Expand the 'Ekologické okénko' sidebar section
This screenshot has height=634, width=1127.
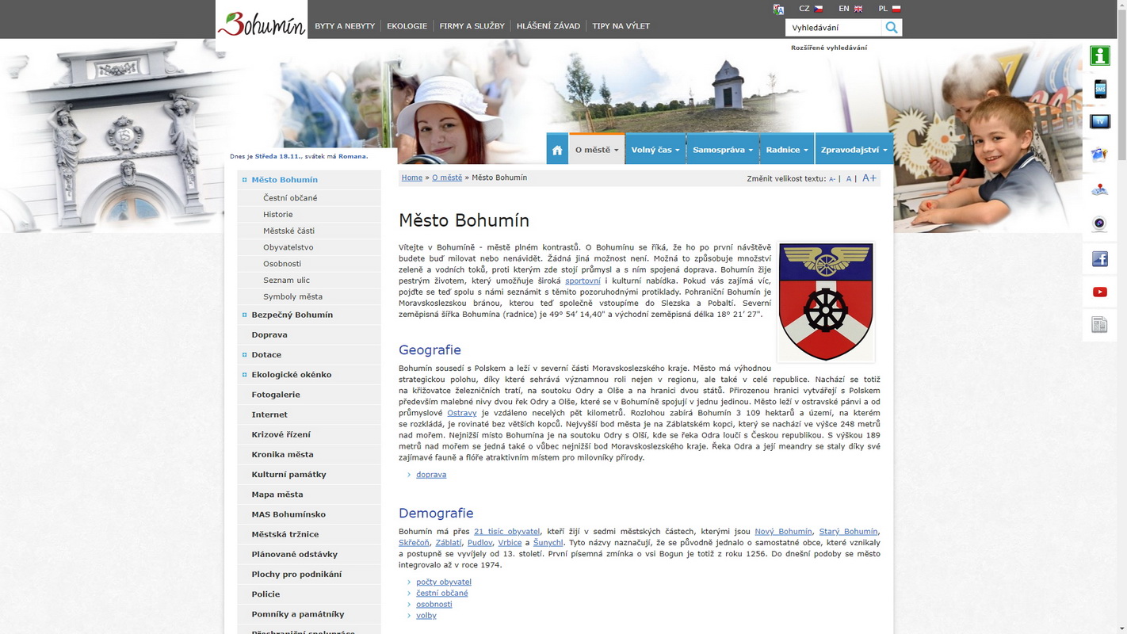click(245, 375)
